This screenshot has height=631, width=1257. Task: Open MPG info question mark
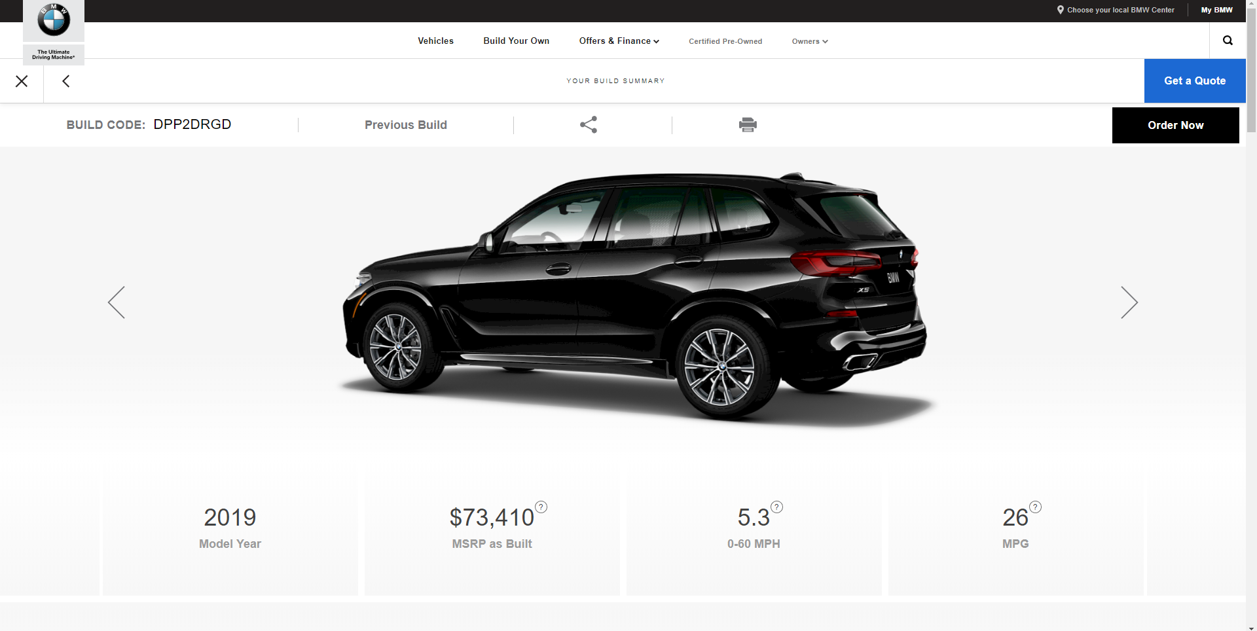point(1035,507)
